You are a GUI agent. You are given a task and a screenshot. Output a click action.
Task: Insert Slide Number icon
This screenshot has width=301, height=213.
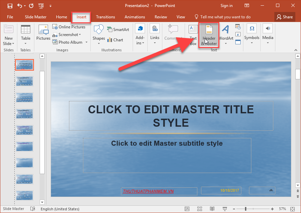238,34
